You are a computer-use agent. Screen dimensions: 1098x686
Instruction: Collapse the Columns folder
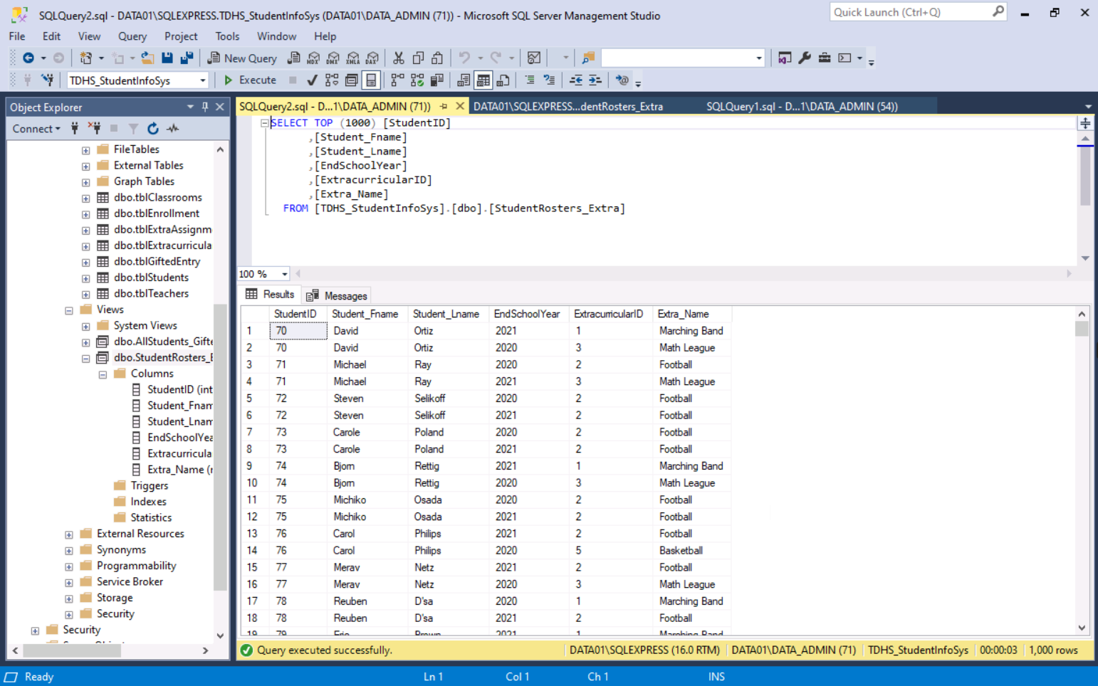pos(103,374)
